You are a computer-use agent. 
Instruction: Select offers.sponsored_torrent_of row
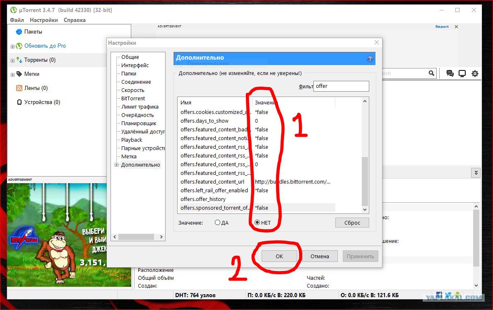coord(257,208)
